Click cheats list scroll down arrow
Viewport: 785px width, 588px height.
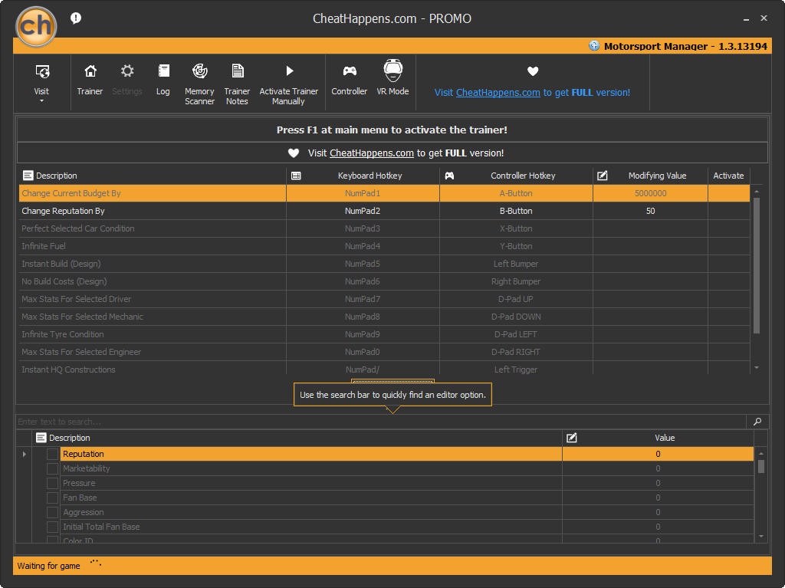(757, 368)
